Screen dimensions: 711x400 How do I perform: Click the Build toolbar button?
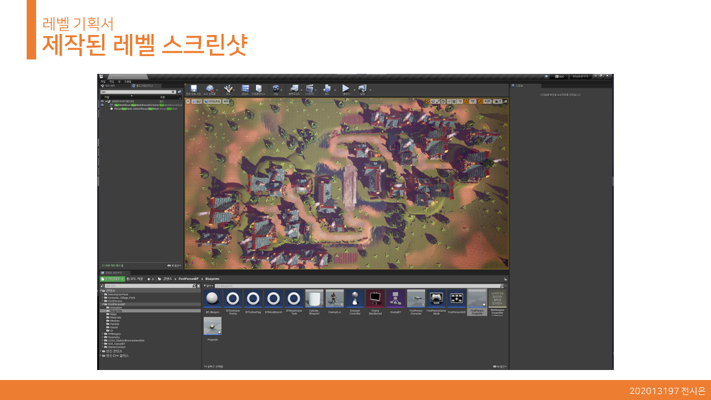click(x=328, y=89)
